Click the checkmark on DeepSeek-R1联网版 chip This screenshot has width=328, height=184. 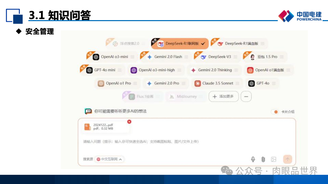tap(203, 44)
